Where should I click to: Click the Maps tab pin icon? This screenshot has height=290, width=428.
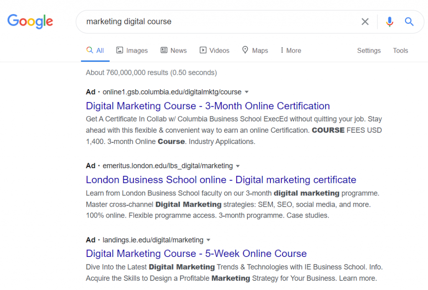(x=245, y=50)
